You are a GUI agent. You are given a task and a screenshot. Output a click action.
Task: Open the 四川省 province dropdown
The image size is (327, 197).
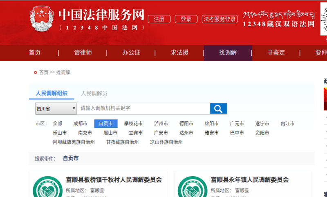[56, 109]
